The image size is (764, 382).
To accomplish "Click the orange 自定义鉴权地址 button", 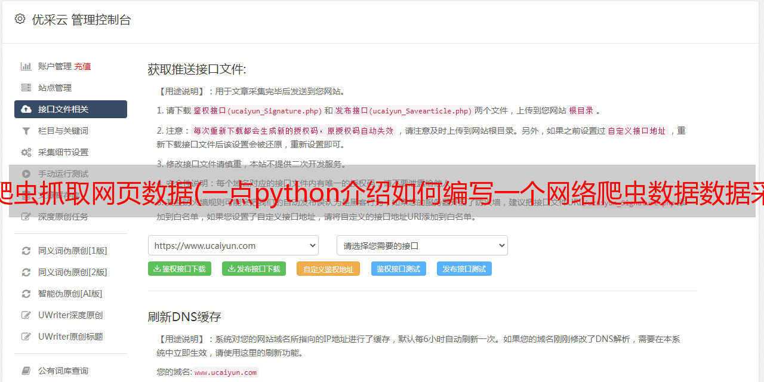I will pos(328,269).
